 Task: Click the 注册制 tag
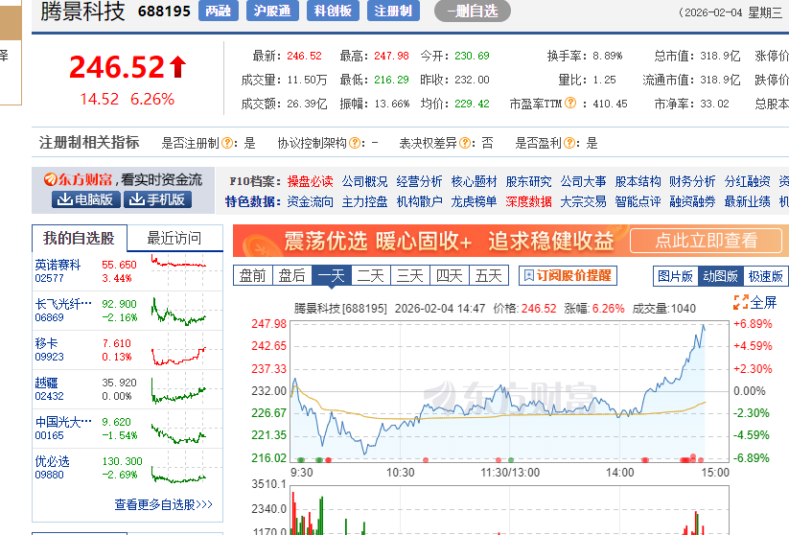[393, 11]
